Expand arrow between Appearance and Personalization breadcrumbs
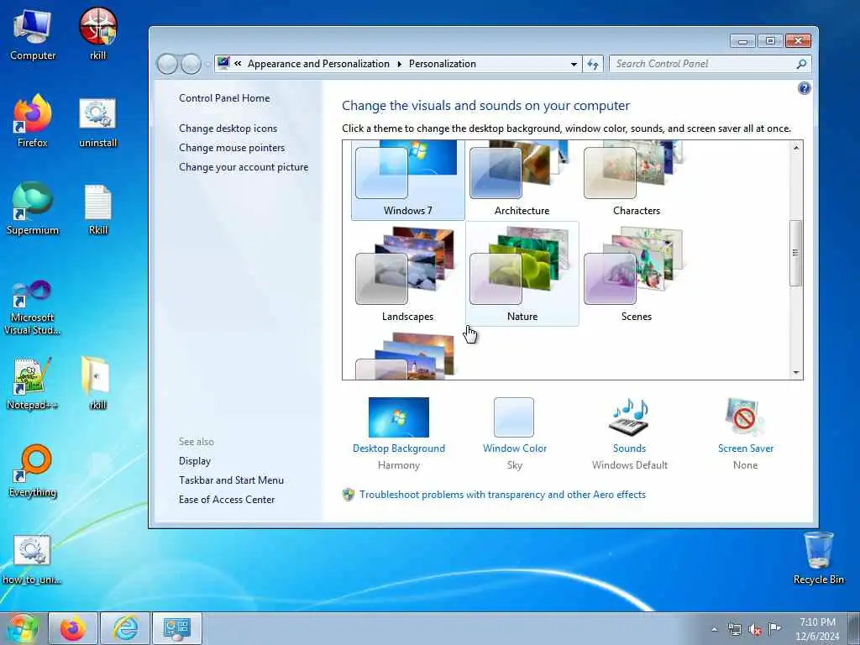The image size is (860, 645). [399, 64]
